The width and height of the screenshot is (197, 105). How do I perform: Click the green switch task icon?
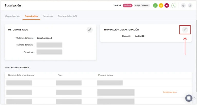(155, 6)
